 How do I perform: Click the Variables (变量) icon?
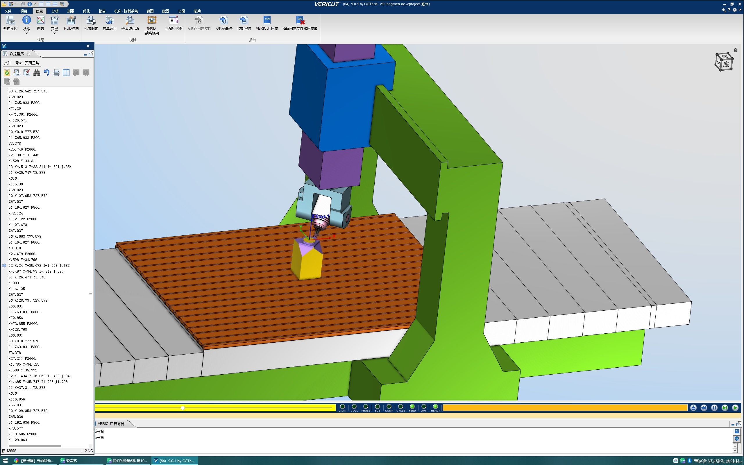click(x=54, y=20)
